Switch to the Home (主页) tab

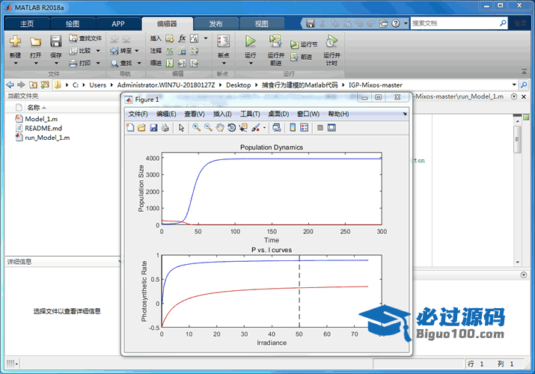[27, 23]
